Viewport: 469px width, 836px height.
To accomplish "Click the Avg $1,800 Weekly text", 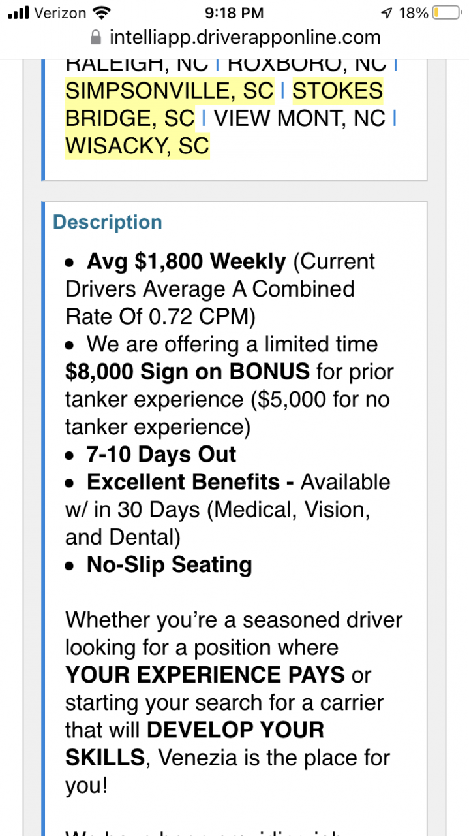I will (x=186, y=262).
